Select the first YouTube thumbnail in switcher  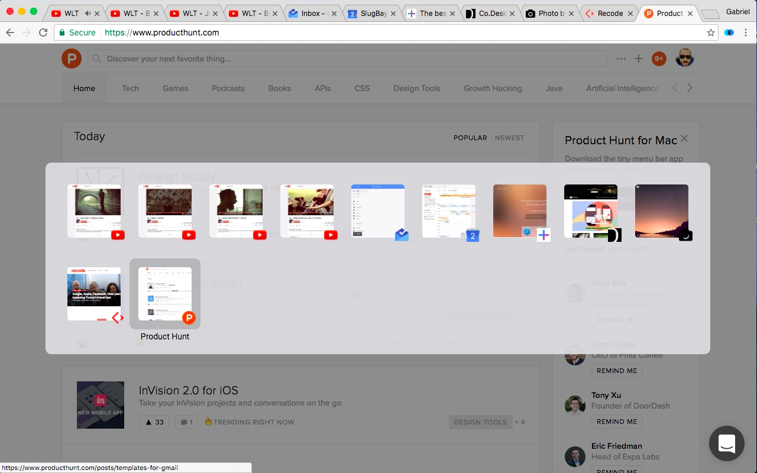tap(94, 211)
